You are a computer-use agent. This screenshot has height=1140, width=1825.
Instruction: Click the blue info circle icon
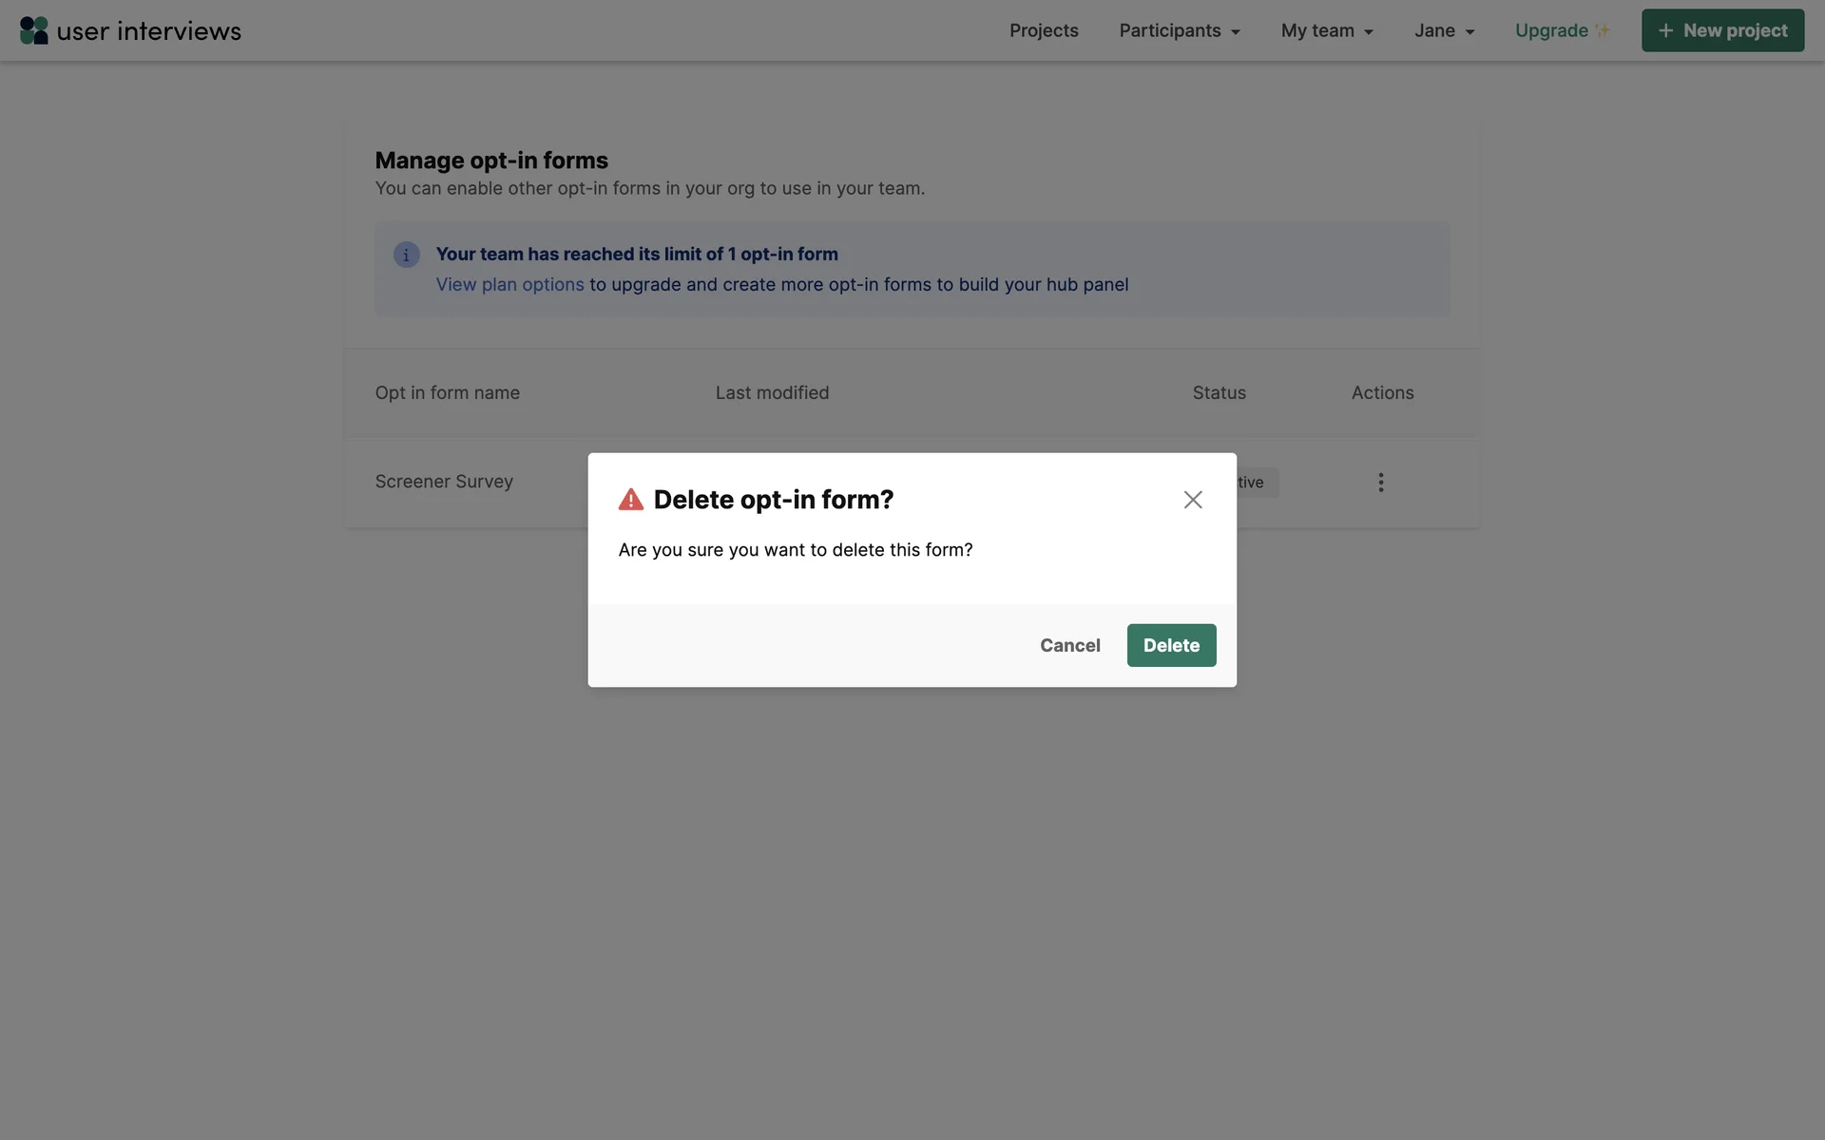pos(406,255)
